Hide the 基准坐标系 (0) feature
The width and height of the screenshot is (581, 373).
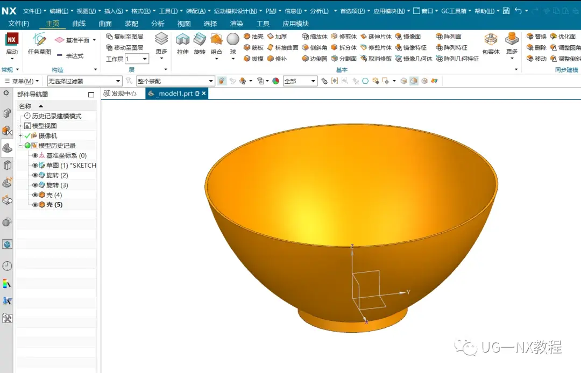pos(35,155)
